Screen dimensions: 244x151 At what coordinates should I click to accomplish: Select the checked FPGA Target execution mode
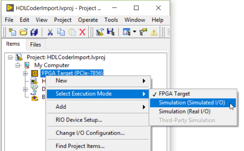174,94
